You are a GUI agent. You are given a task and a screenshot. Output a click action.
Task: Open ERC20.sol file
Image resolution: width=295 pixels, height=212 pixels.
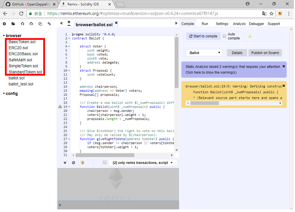click(18, 48)
